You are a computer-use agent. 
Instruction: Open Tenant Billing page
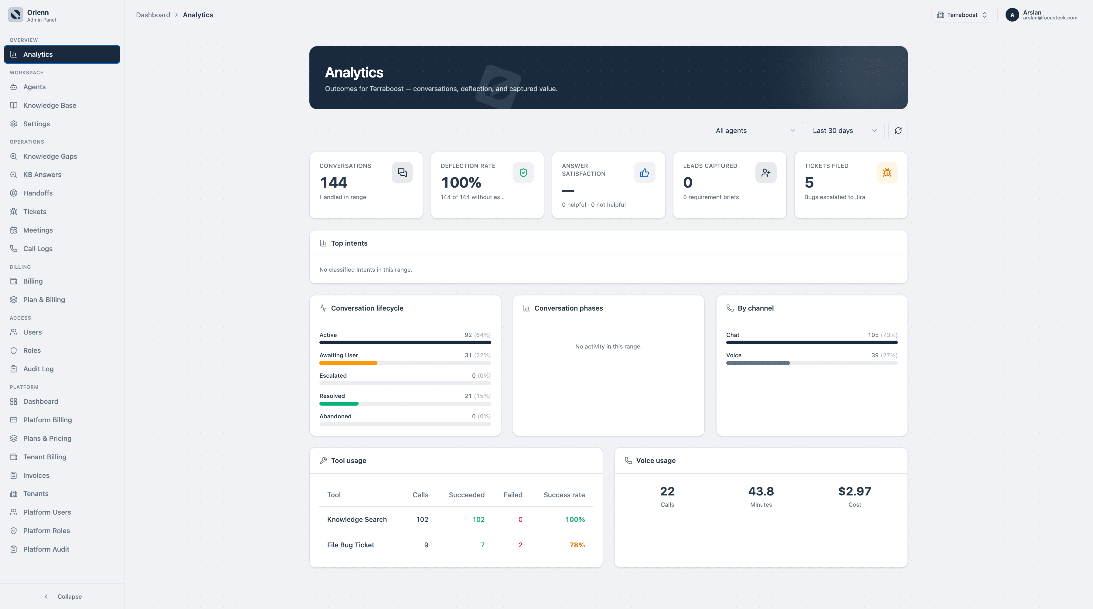click(x=62, y=457)
